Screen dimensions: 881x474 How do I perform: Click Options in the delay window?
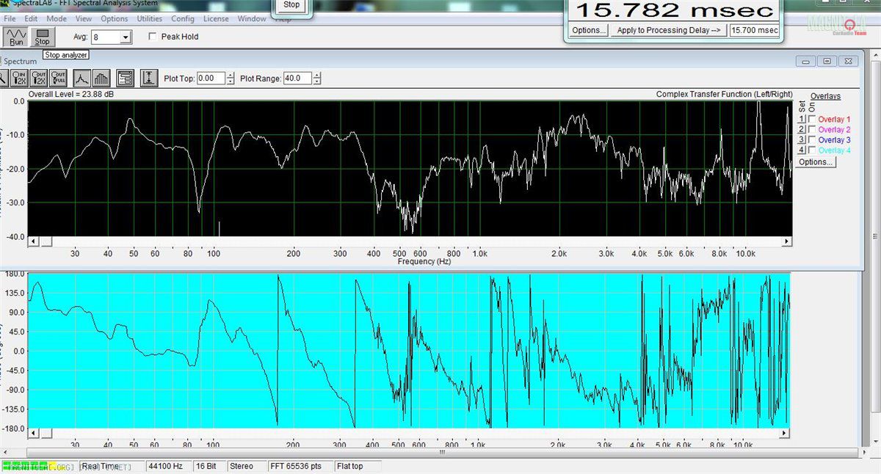tap(588, 30)
